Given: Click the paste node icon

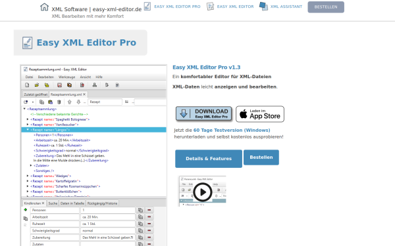Looking at the screenshot, I should point(51,102).
